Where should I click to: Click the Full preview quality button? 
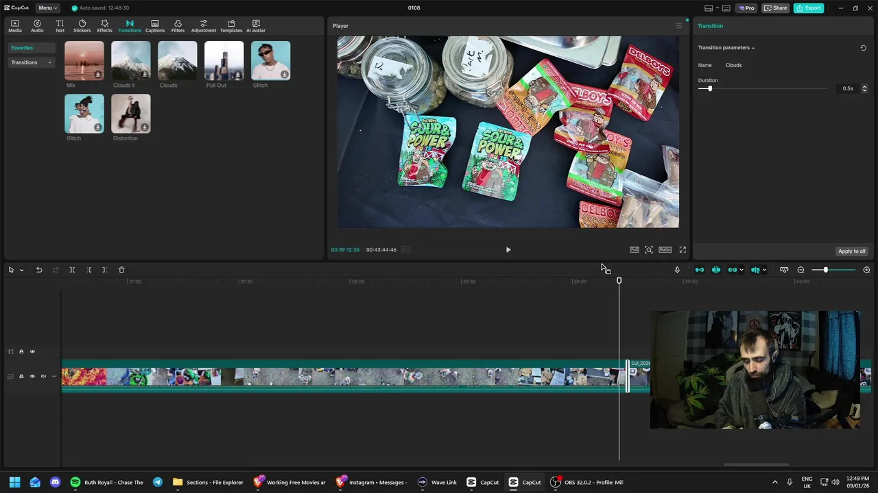click(634, 250)
